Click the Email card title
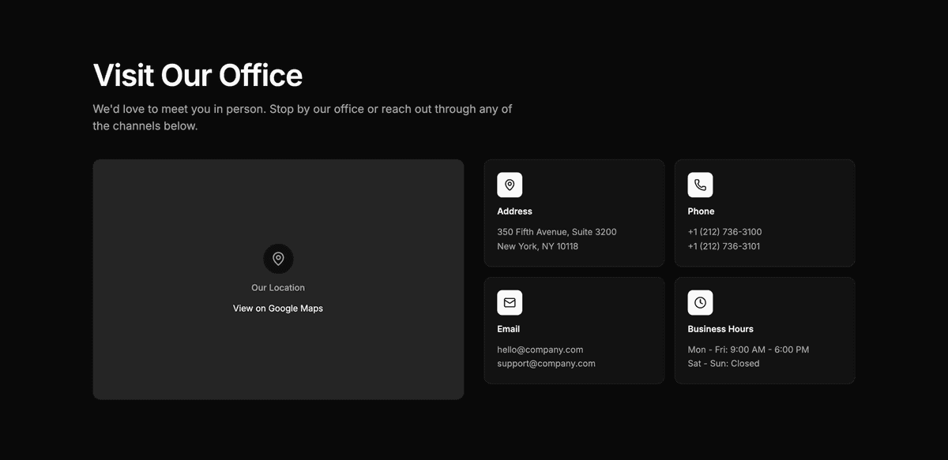This screenshot has height=460, width=948. click(x=508, y=329)
